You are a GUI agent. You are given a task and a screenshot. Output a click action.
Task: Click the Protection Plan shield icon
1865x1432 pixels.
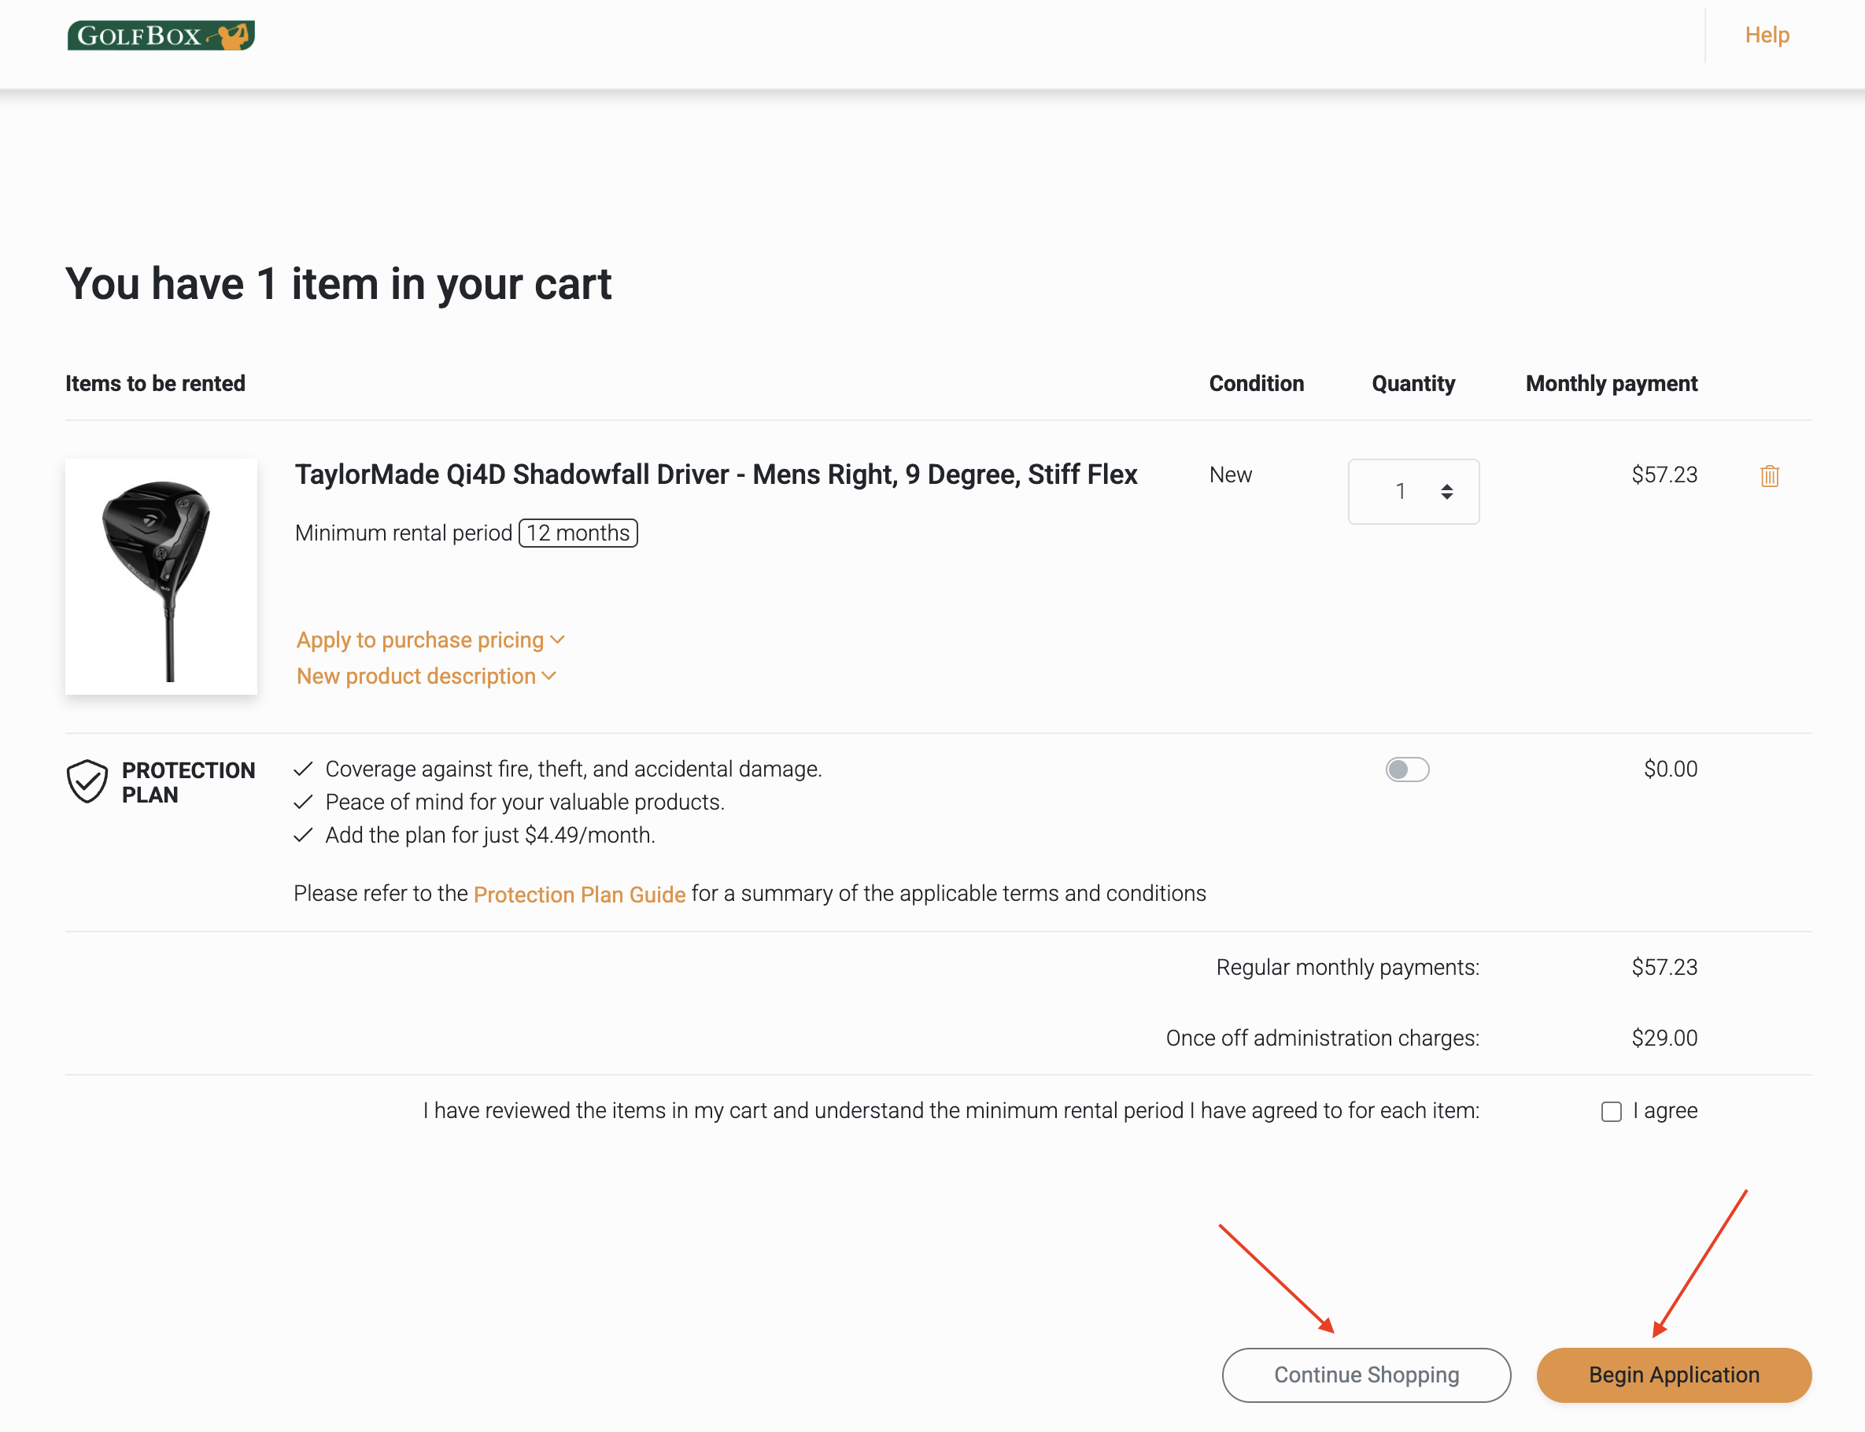tap(87, 781)
